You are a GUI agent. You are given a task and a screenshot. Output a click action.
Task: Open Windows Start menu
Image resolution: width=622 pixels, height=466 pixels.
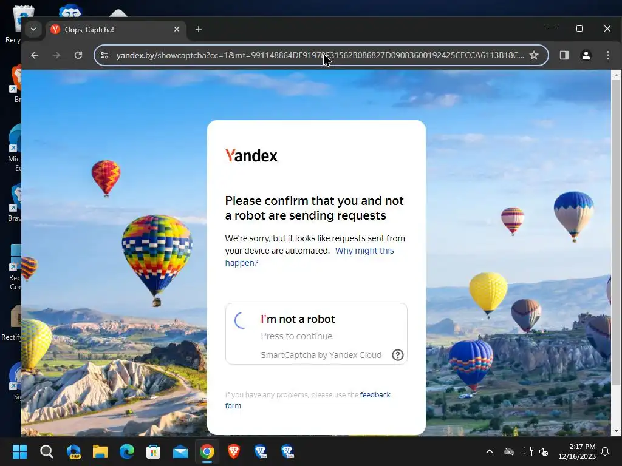coord(19,451)
